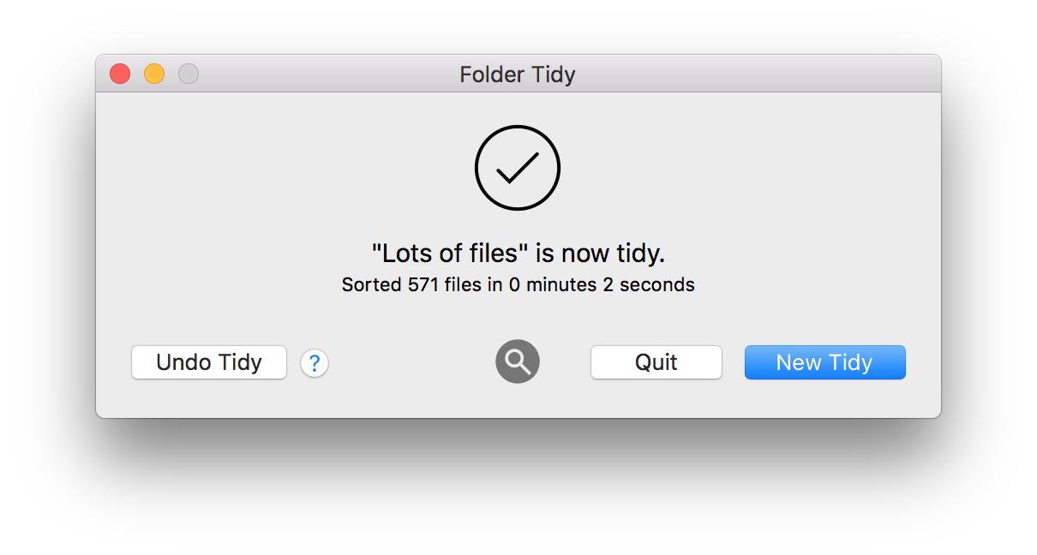Click the "Lots of files" is now tidy message
This screenshot has width=1037, height=555.
click(518, 254)
